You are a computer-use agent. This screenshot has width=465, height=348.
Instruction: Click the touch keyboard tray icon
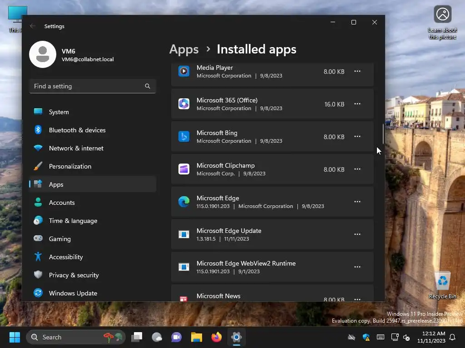click(381, 337)
